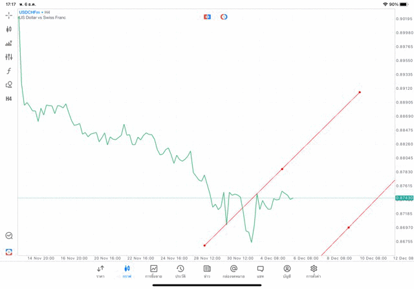414x289 pixels.
Task: Open the ประวัติ (History) tab
Action: tap(180, 272)
